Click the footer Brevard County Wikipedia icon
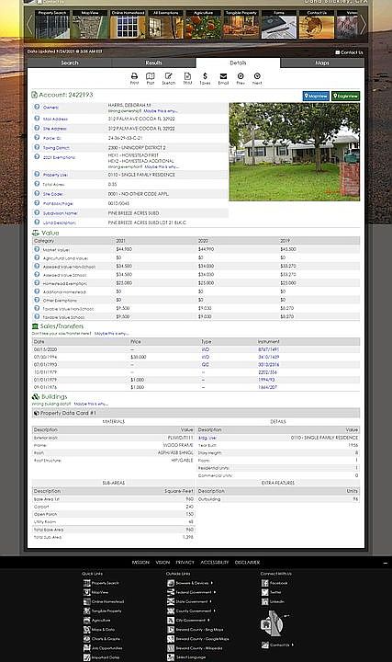 171,648
